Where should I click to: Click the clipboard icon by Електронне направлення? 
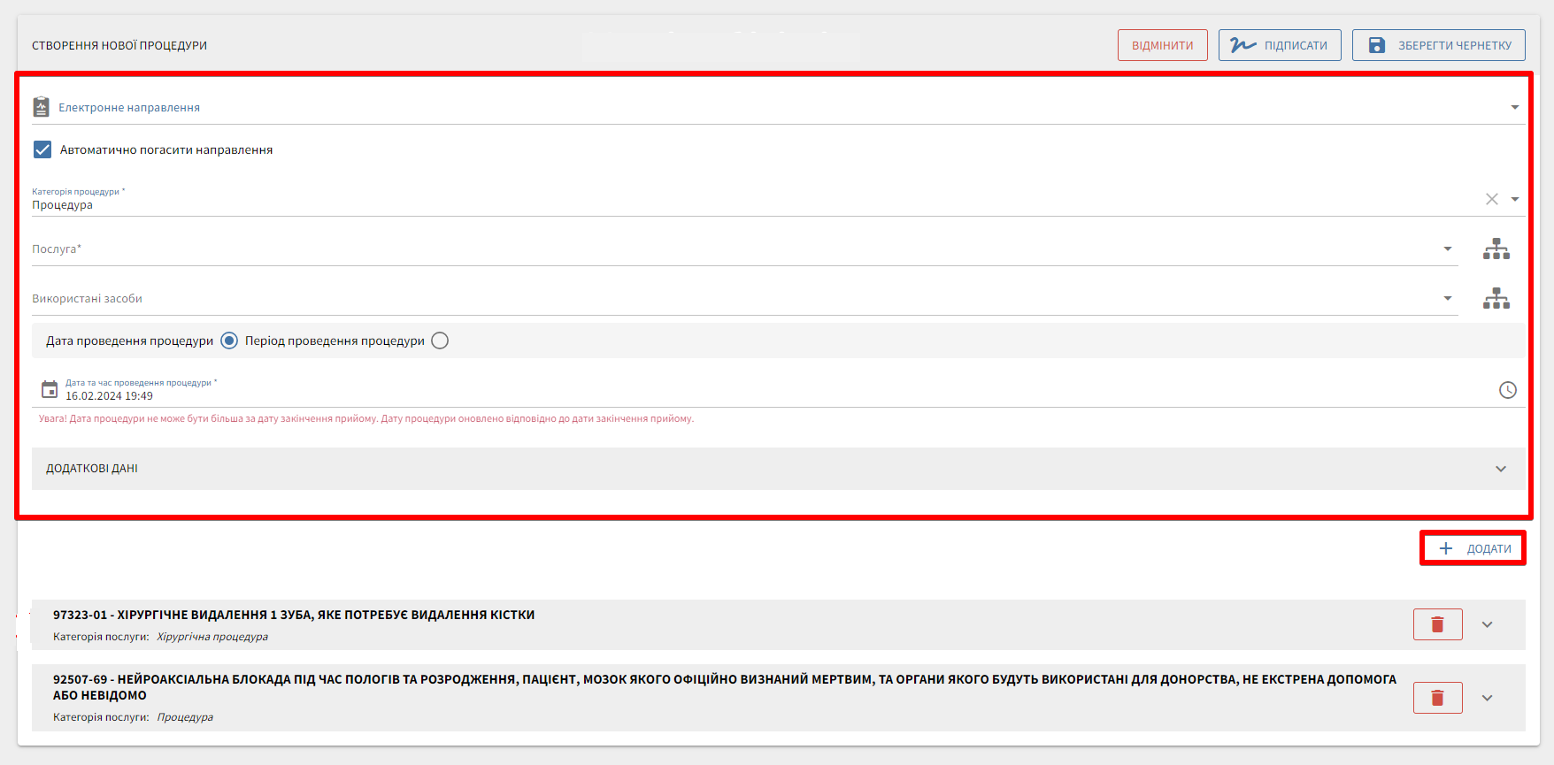click(42, 107)
